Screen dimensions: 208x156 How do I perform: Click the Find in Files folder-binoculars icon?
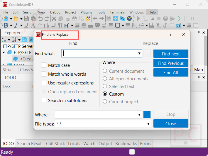[x=88, y=18]
